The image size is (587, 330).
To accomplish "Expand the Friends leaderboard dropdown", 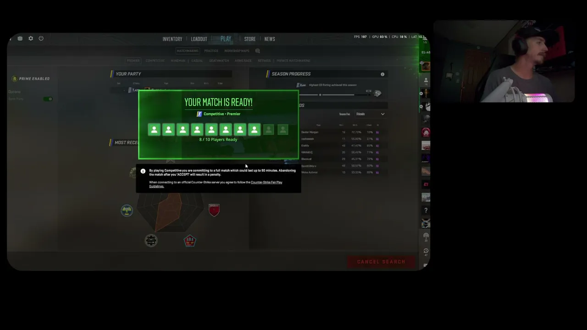I will pyautogui.click(x=371, y=114).
